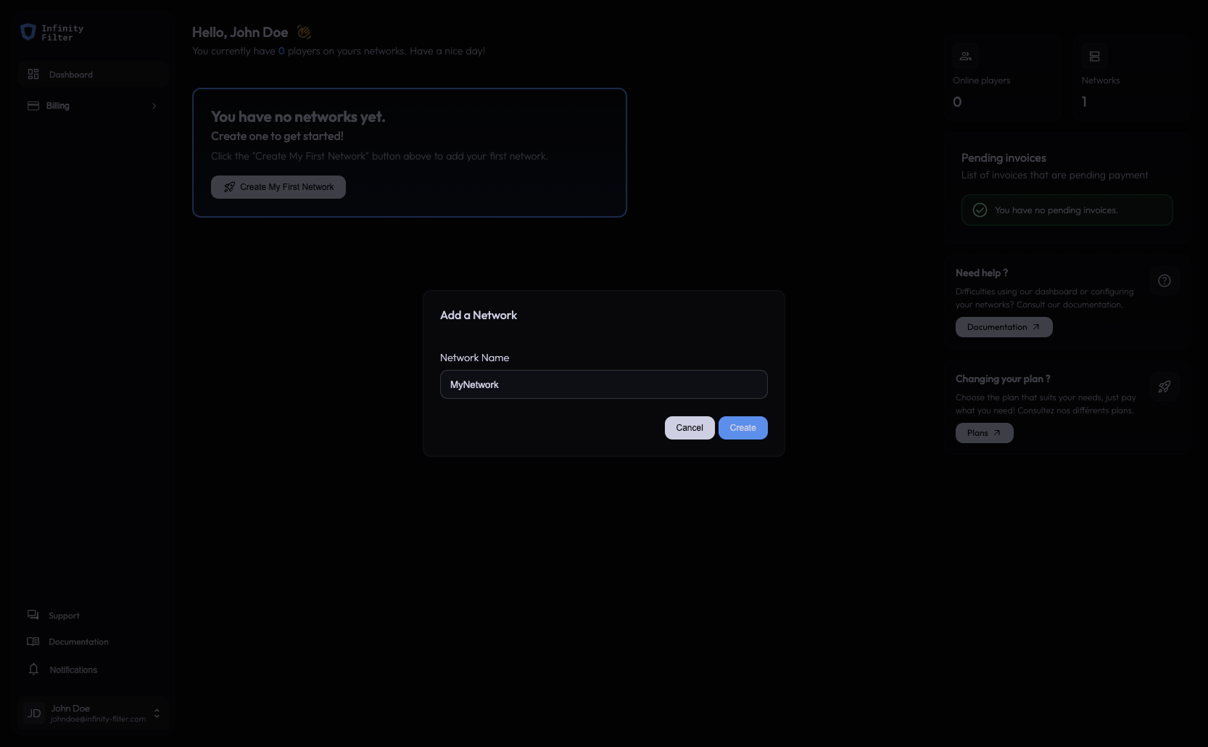This screenshot has width=1208, height=747.
Task: Click the sidebar Documentation book icon
Action: (x=33, y=642)
